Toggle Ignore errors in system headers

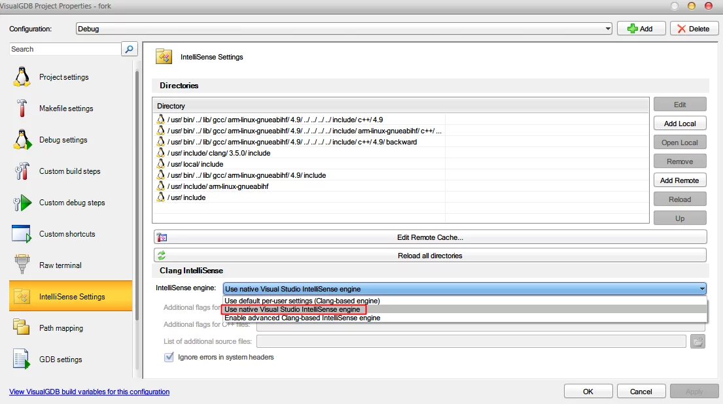169,357
